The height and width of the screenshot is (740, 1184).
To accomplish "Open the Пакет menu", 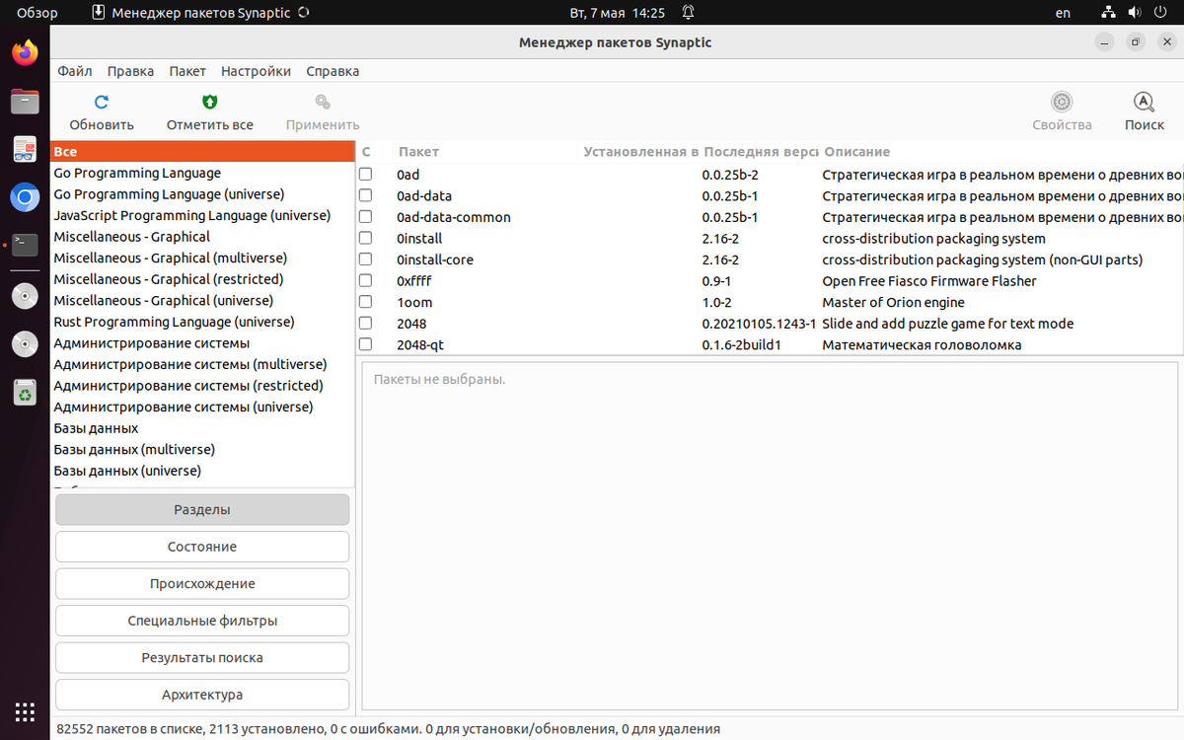I will coord(187,71).
